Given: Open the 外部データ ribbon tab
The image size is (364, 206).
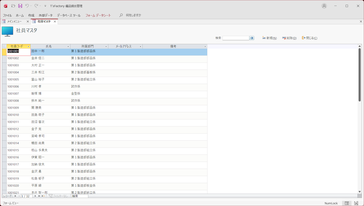Looking at the screenshot, I should pyautogui.click(x=45, y=15).
